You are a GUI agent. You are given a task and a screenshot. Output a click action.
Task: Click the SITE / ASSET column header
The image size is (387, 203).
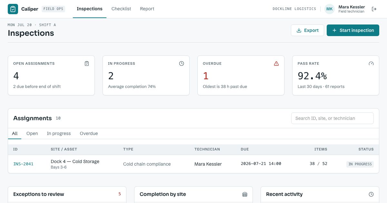[x=64, y=149]
